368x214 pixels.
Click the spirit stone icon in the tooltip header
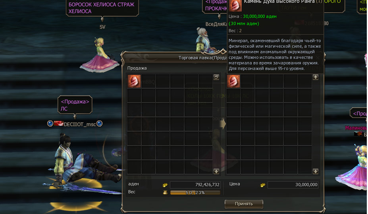[x=235, y=5]
